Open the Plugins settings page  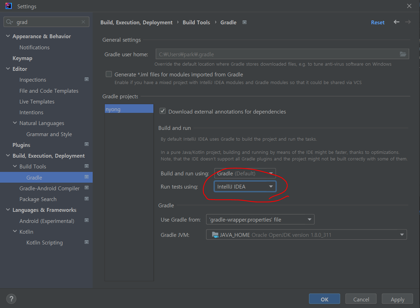21,145
